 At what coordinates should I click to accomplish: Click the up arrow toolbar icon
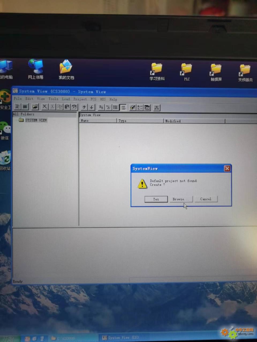(84, 107)
